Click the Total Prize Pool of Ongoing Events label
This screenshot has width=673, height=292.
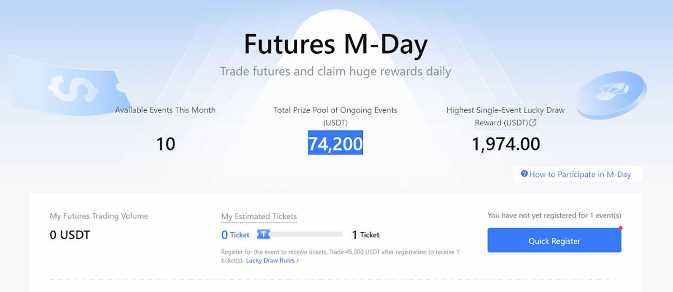[335, 110]
